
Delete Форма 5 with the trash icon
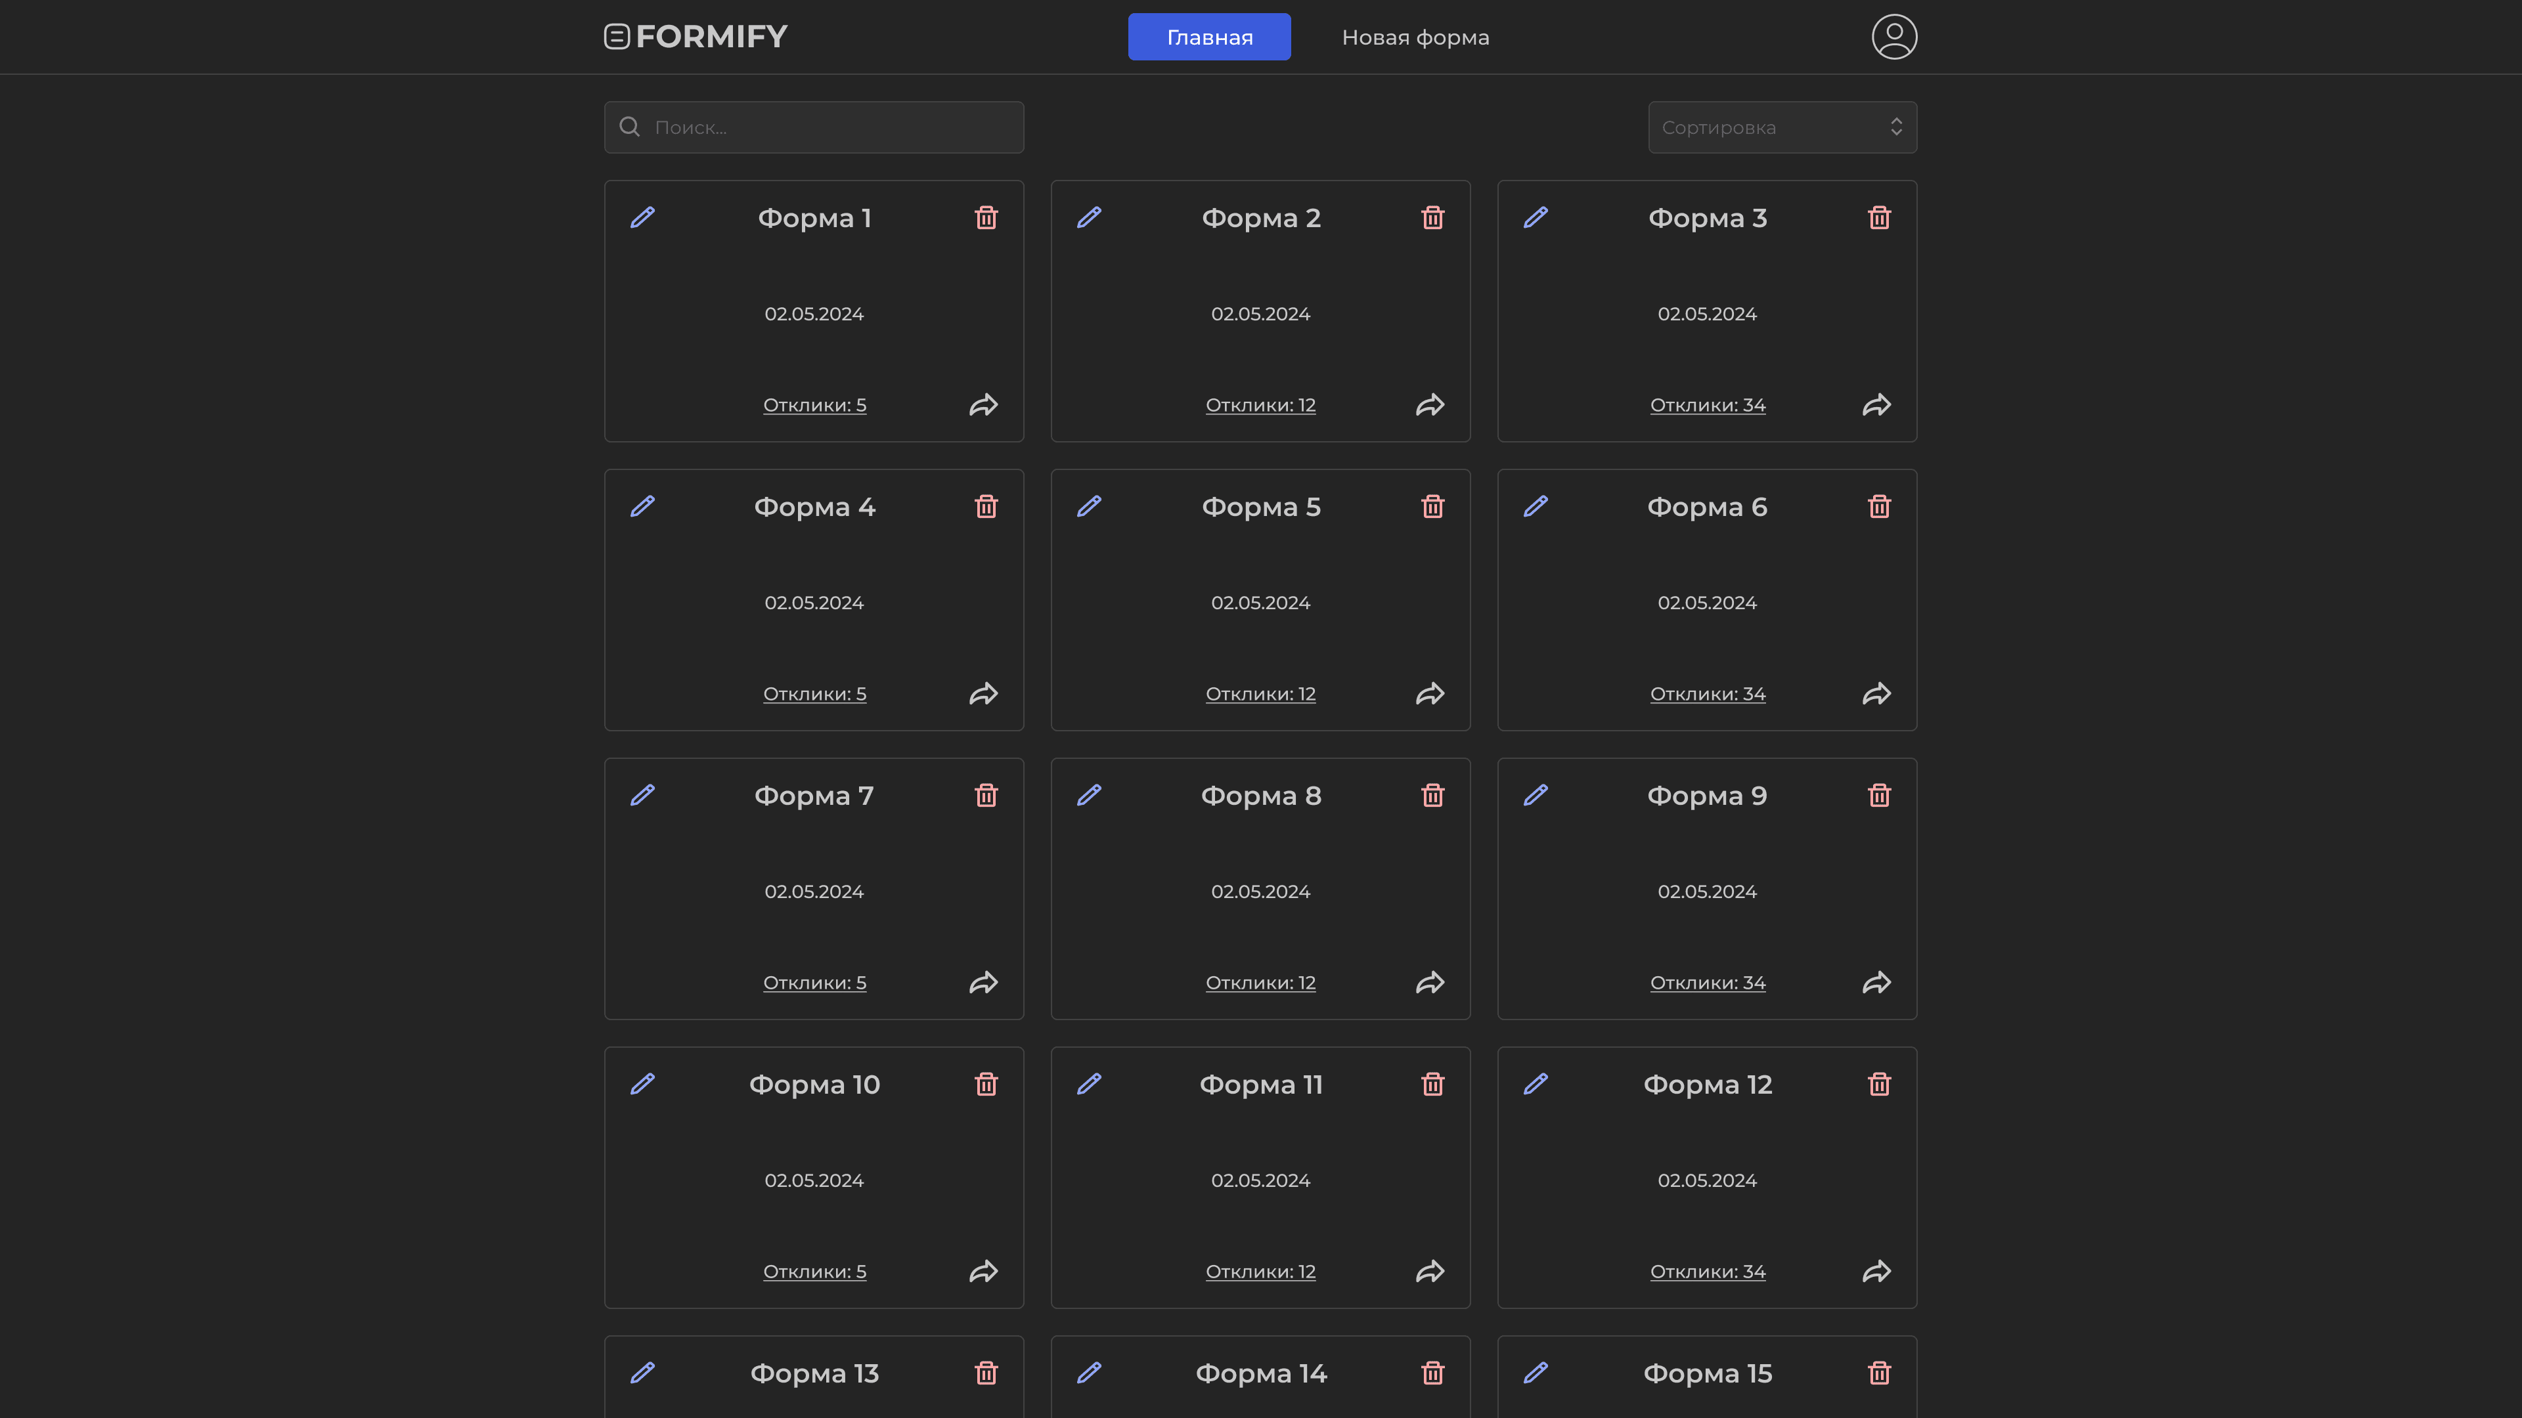(x=1432, y=506)
